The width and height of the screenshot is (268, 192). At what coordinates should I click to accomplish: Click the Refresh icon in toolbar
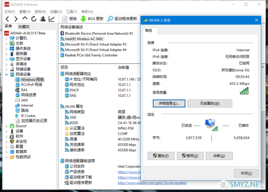coord(34,19)
